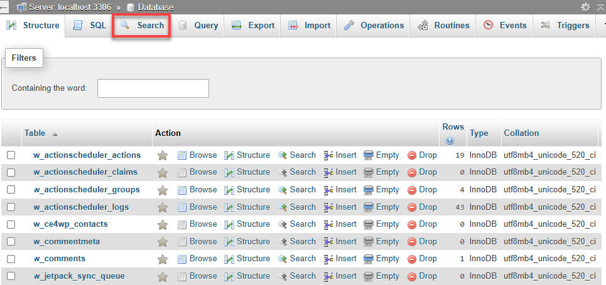Click the Insert icon for w_ce4wp_contacts
Viewport: 606px width, 285px height.
point(328,224)
